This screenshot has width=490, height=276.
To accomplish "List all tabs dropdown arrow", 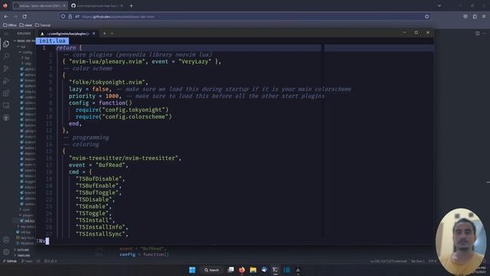I will (x=439, y=5).
